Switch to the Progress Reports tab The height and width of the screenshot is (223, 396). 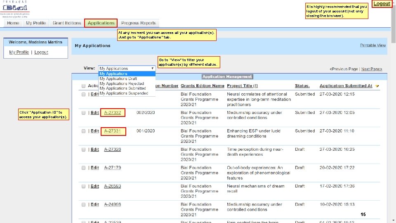[x=139, y=23]
